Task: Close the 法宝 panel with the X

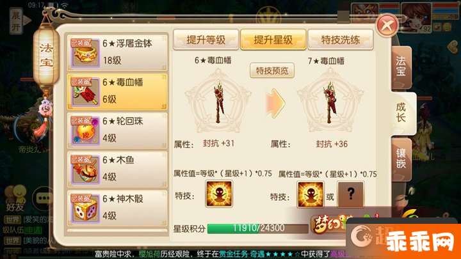Action: point(387,25)
